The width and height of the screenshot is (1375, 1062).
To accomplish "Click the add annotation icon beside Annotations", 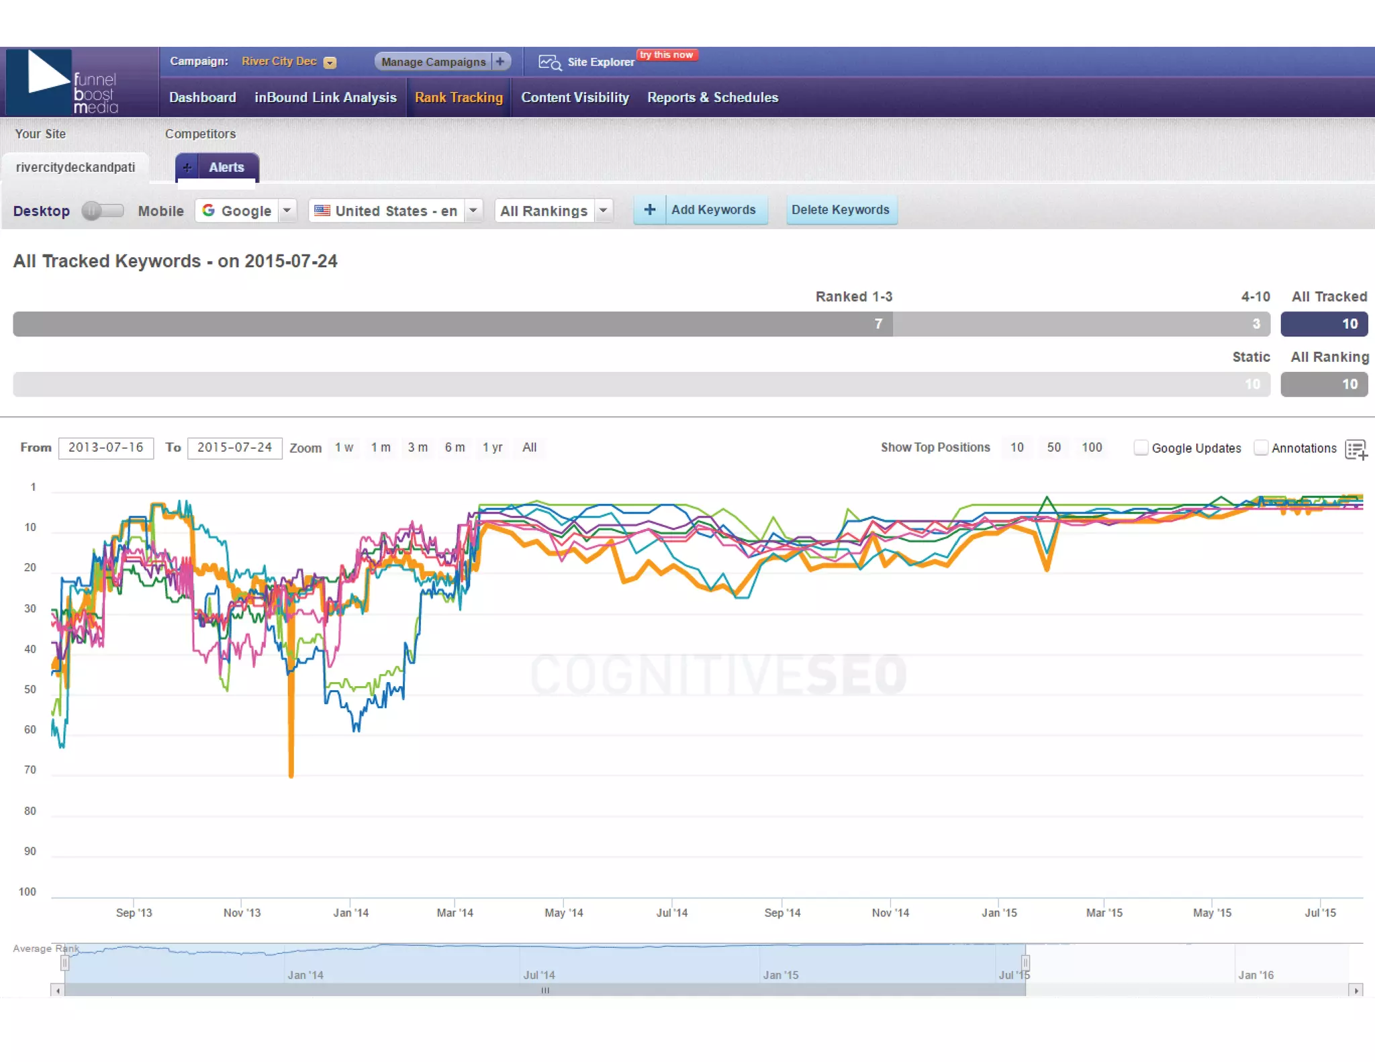I will [1356, 450].
